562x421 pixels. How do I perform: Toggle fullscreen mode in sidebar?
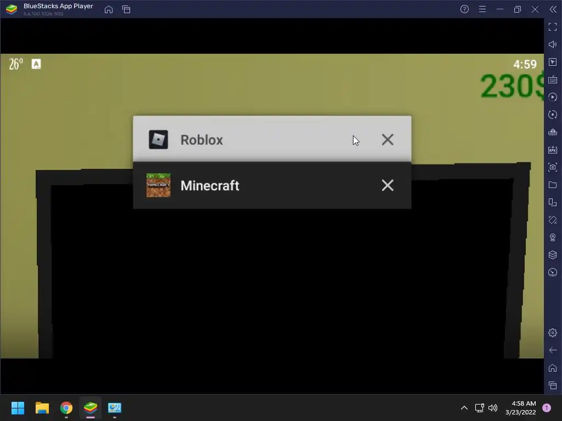(x=553, y=27)
